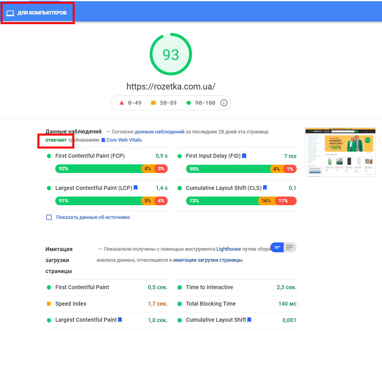The height and width of the screenshot is (368, 382).
Task: Click the laptop icon in the top tab
Action: pos(10,13)
